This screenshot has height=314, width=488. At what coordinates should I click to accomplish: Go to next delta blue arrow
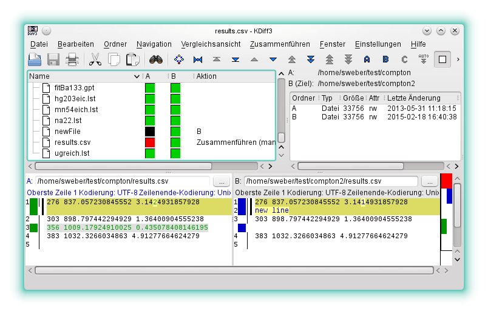pyautogui.click(x=273, y=59)
